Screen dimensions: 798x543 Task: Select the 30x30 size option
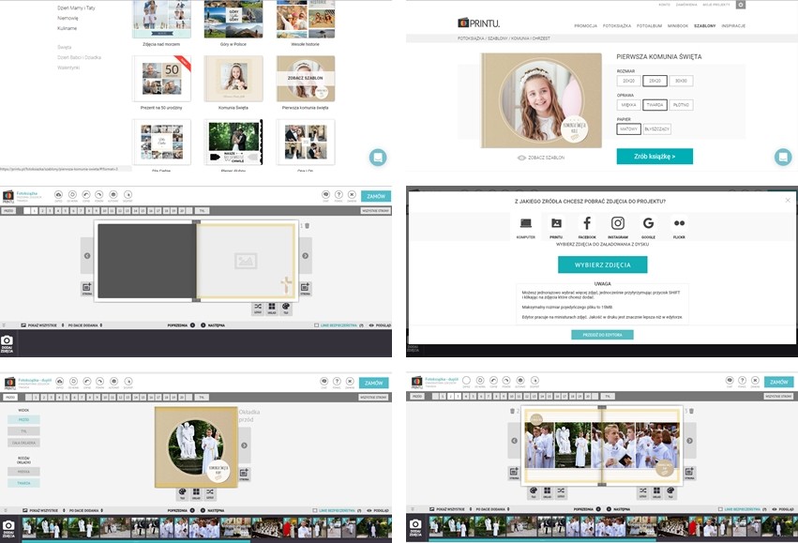tap(681, 81)
